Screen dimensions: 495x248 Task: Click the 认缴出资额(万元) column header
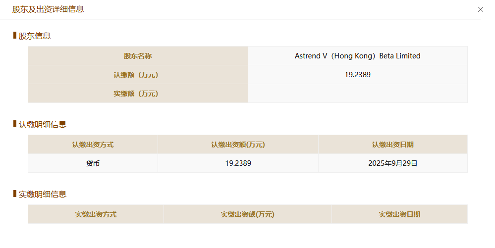(238, 145)
